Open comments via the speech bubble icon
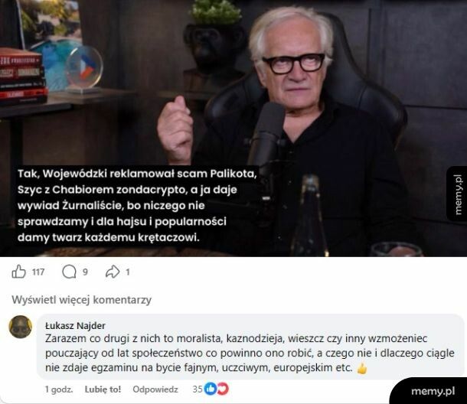 [x=69, y=272]
